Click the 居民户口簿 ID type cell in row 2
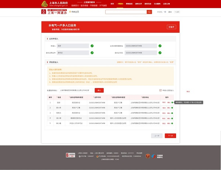 [x=76, y=108]
